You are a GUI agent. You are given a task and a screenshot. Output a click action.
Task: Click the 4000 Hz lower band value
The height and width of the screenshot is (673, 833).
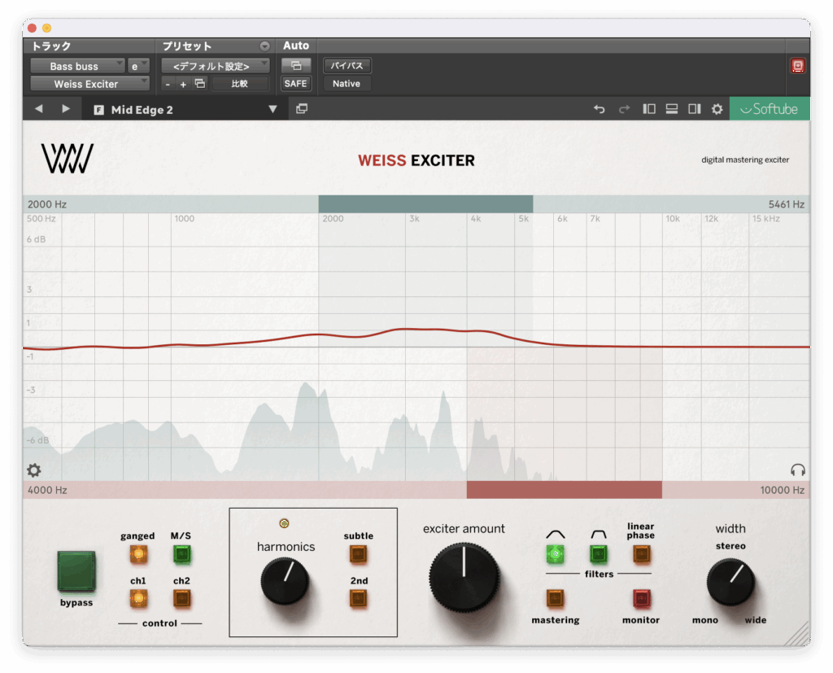click(47, 490)
